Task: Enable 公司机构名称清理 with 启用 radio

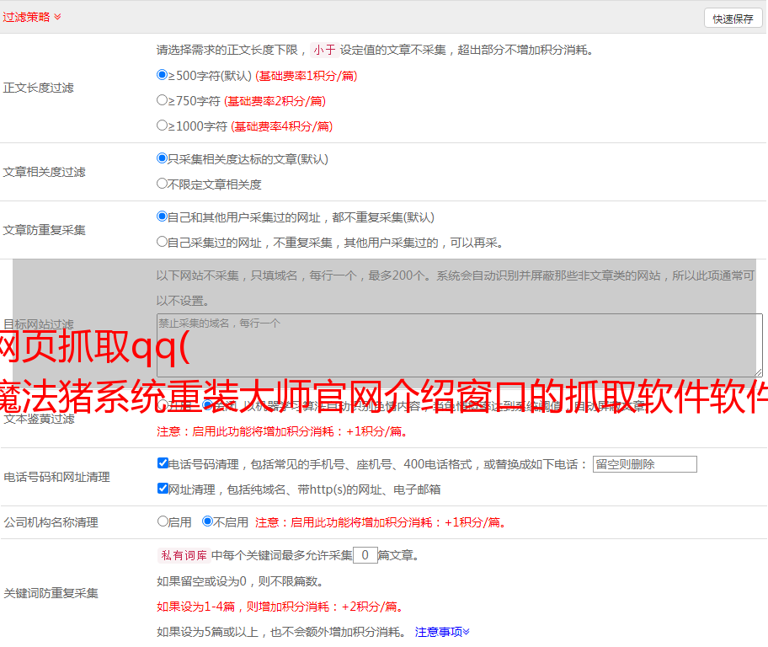Action: pos(163,521)
